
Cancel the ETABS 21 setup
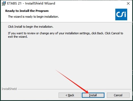pyautogui.click(x=118, y=95)
